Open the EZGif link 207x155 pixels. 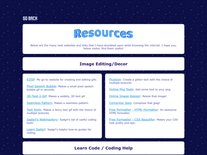31,80
